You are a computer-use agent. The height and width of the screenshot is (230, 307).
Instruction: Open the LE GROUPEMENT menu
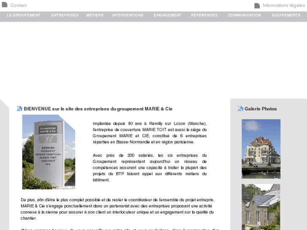tap(24, 15)
